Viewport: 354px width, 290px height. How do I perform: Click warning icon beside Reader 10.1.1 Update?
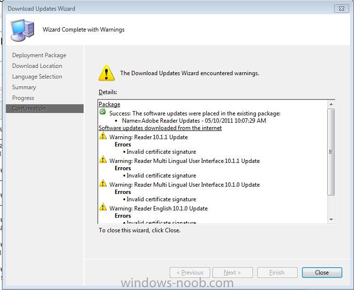103,136
